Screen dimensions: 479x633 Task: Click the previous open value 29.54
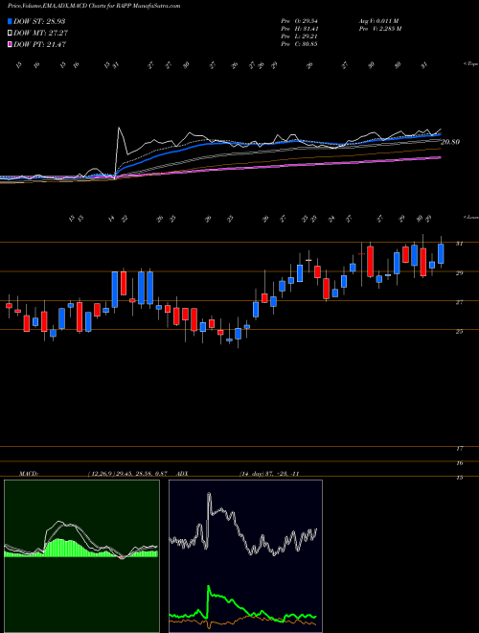click(309, 21)
